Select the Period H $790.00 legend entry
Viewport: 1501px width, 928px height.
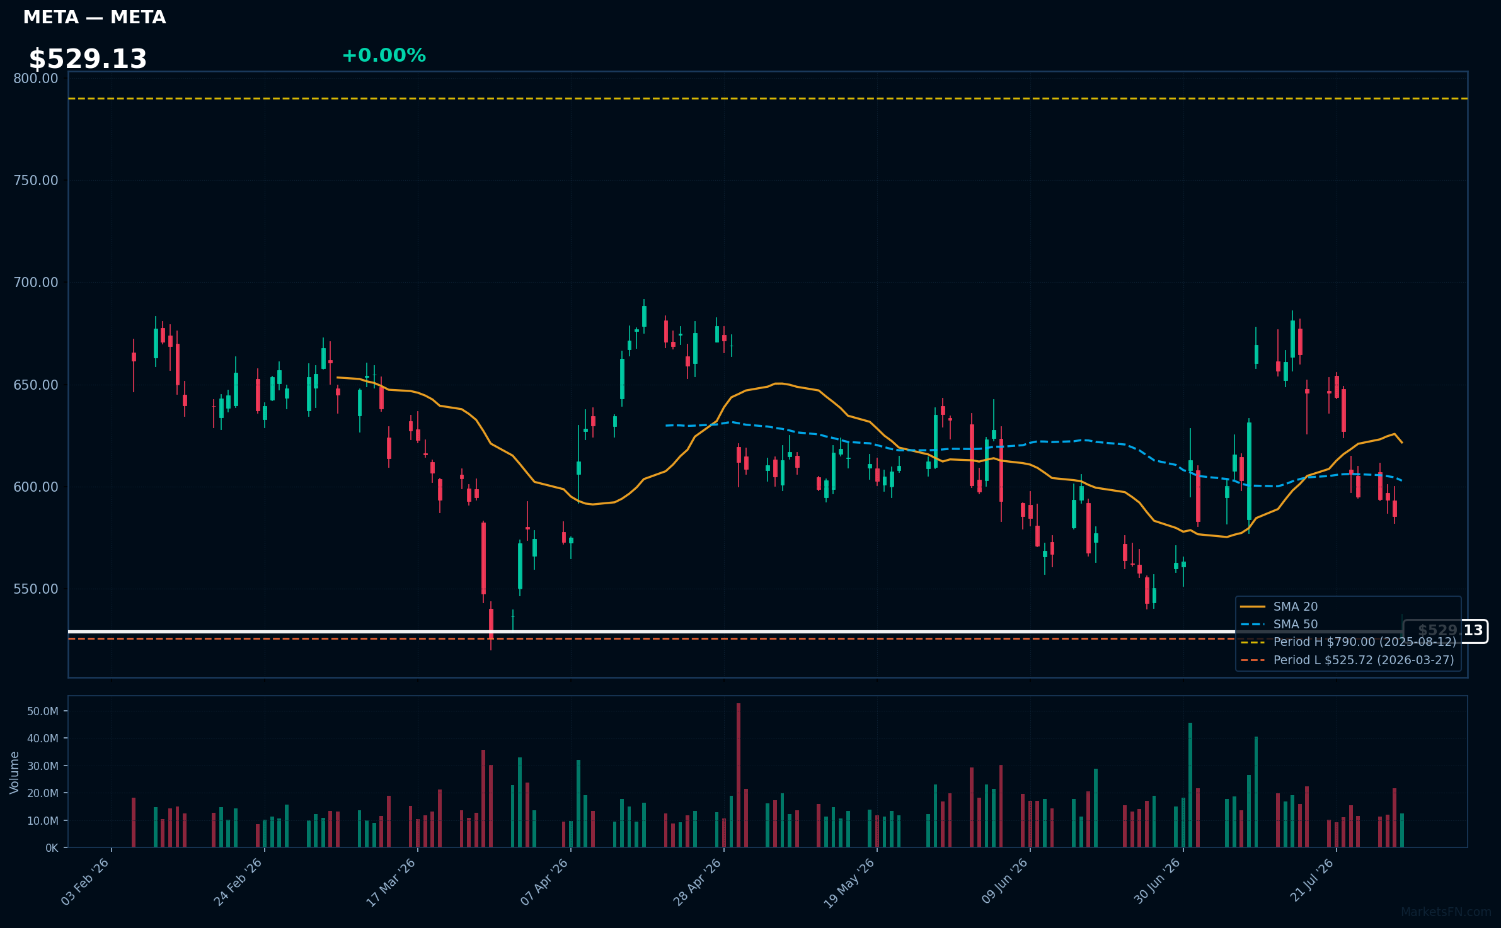point(1348,642)
